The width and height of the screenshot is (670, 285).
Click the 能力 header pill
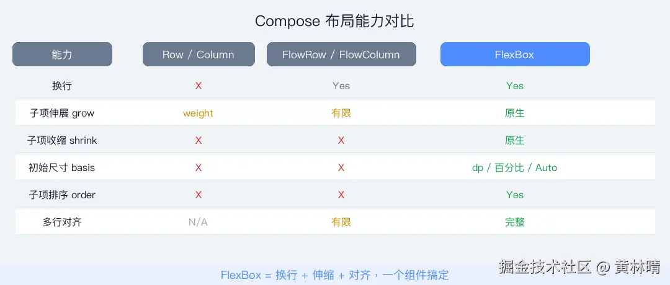(x=62, y=55)
